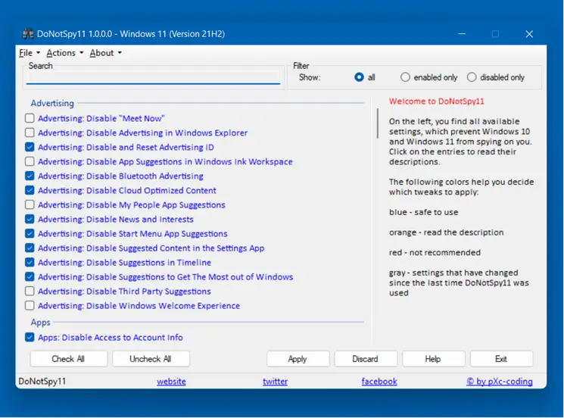Open the Actions menu
This screenshot has width=564, height=418.
pyautogui.click(x=65, y=53)
